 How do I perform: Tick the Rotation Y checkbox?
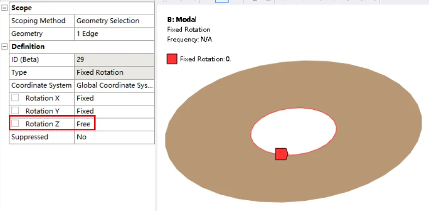click(x=15, y=111)
